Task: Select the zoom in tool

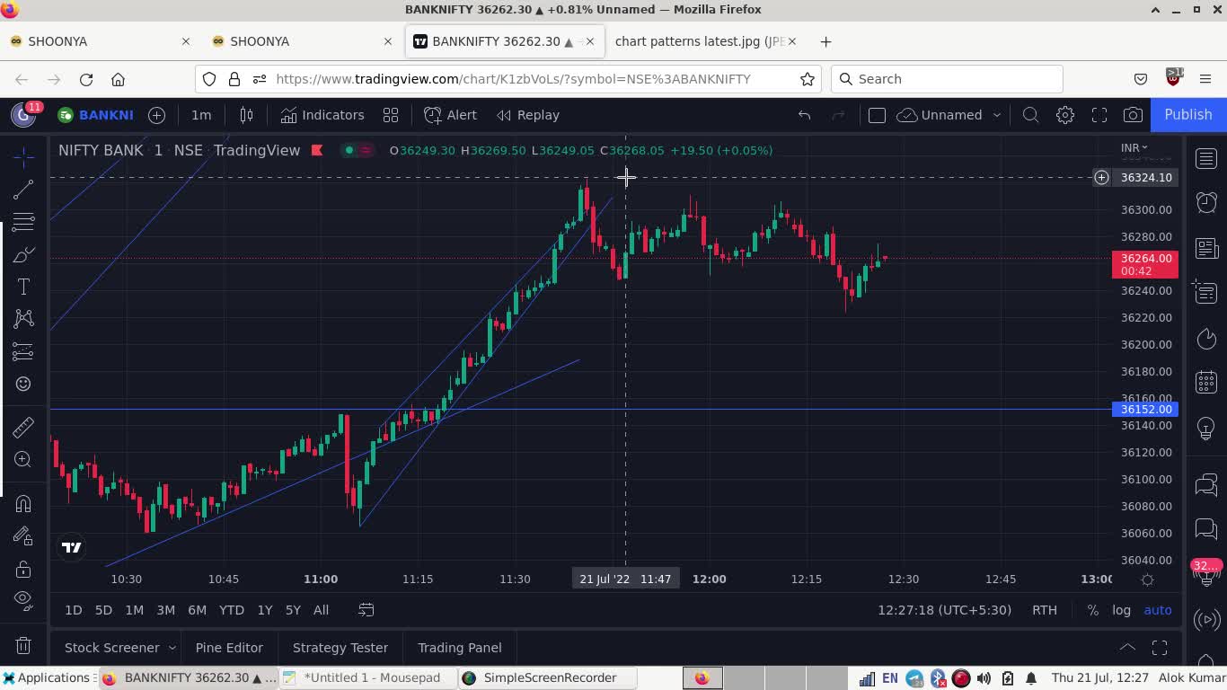Action: tap(23, 459)
